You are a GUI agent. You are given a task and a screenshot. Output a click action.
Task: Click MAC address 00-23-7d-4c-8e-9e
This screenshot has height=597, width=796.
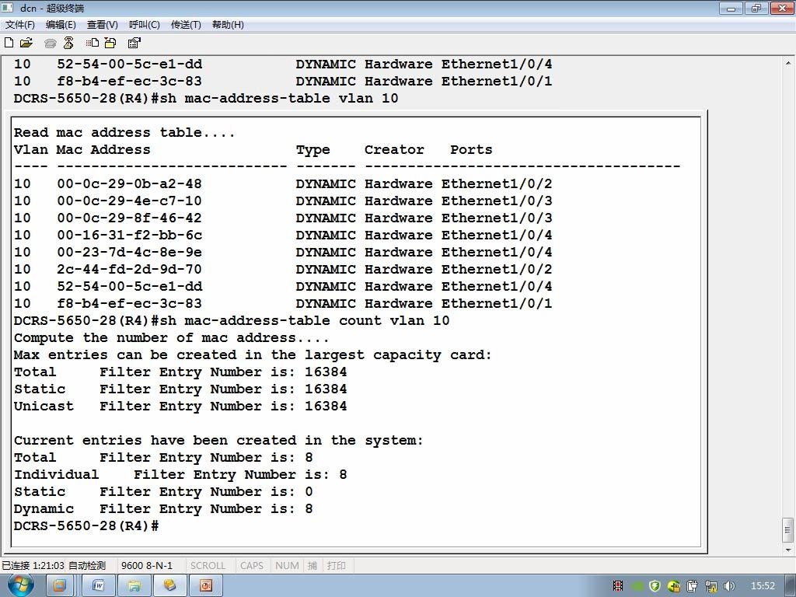pyautogui.click(x=130, y=253)
